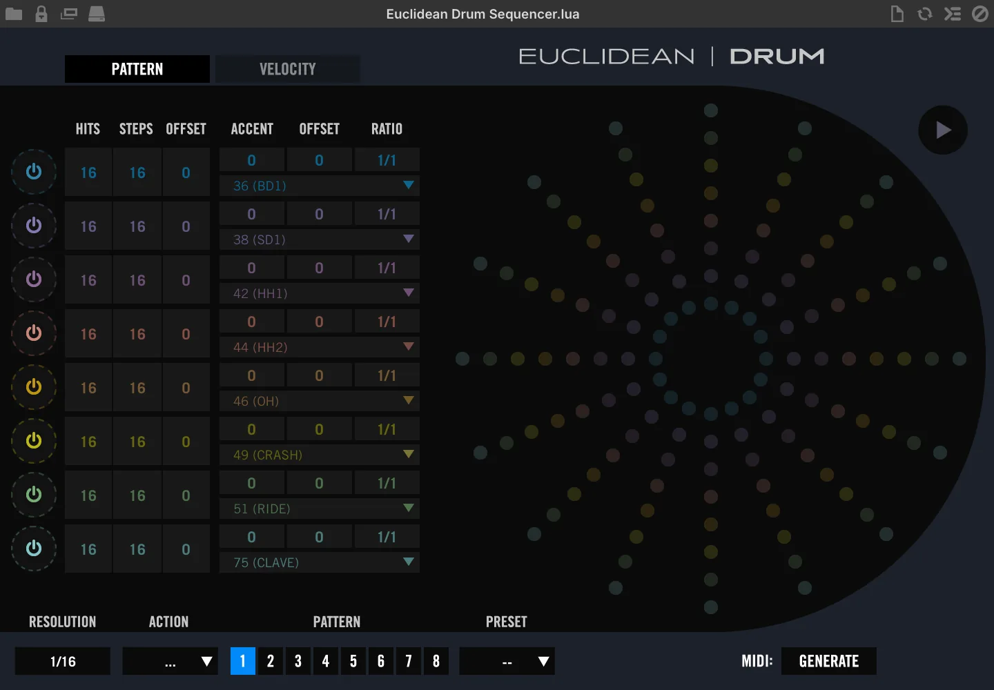Toggle power for the 49 (CRASH) row

(x=34, y=441)
